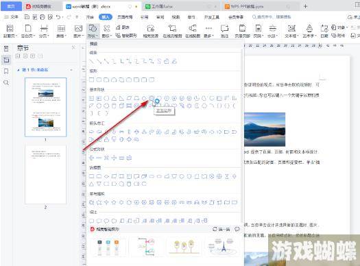Expand the 艺术字 word art dropdown
The width and height of the screenshot is (360, 266).
[309, 31]
